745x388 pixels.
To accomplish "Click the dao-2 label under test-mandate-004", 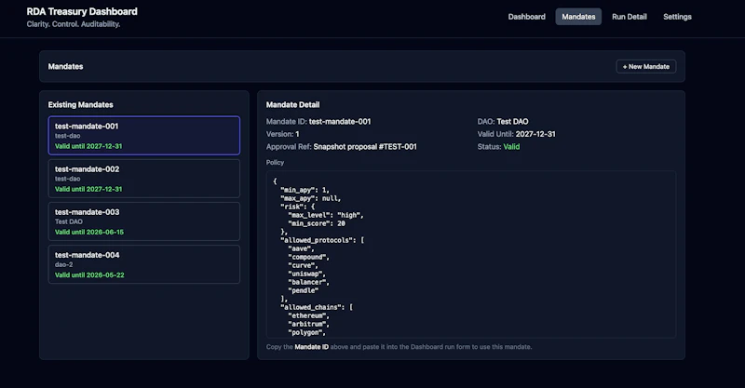I will tap(63, 264).
